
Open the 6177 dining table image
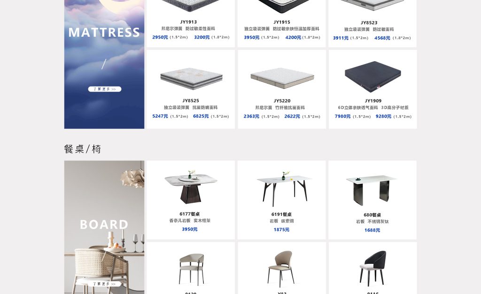191,186
